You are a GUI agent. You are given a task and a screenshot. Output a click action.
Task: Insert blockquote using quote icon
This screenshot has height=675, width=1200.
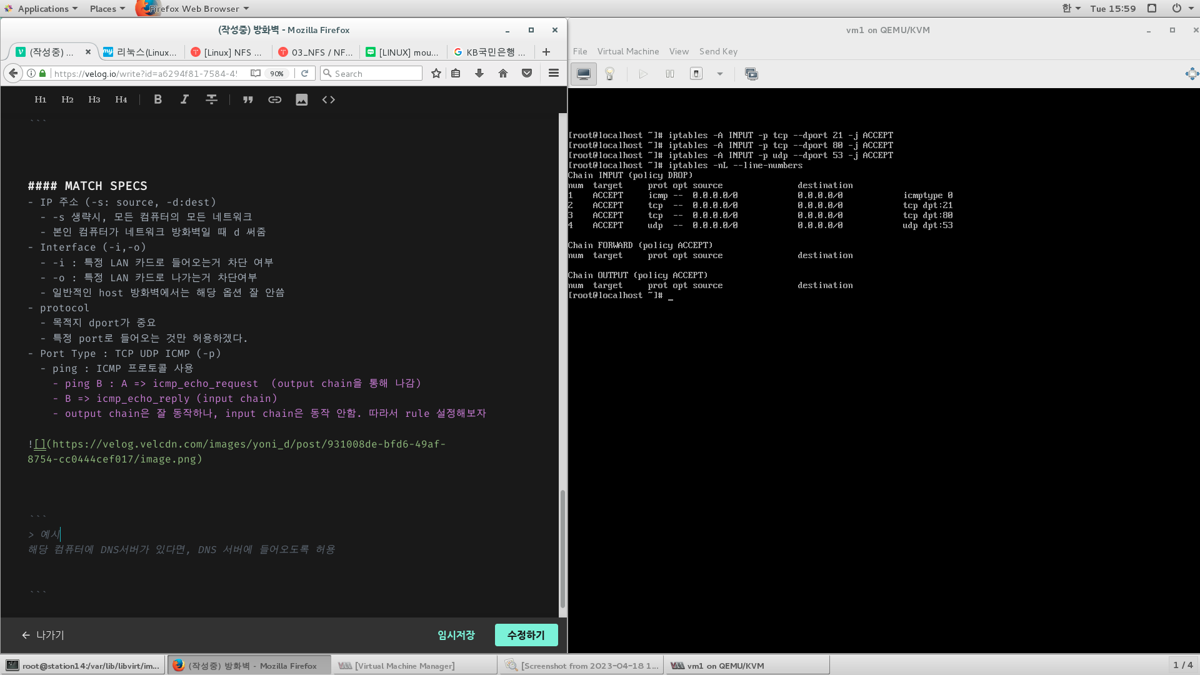pyautogui.click(x=247, y=99)
